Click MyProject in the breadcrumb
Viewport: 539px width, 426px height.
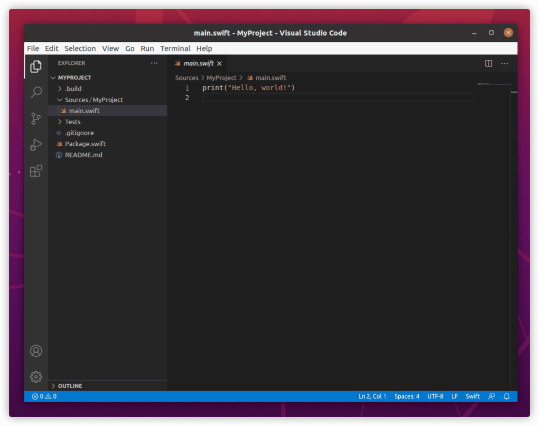tap(222, 78)
